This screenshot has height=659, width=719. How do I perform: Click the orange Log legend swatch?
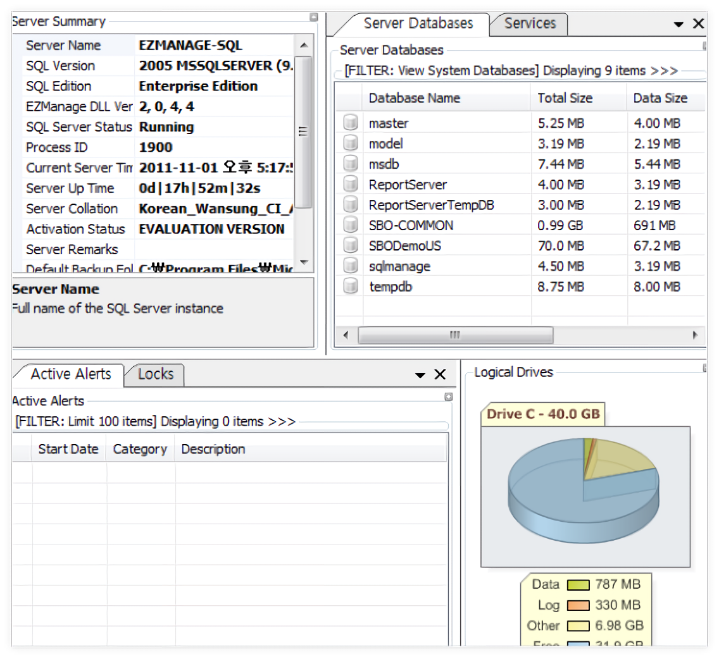(578, 605)
